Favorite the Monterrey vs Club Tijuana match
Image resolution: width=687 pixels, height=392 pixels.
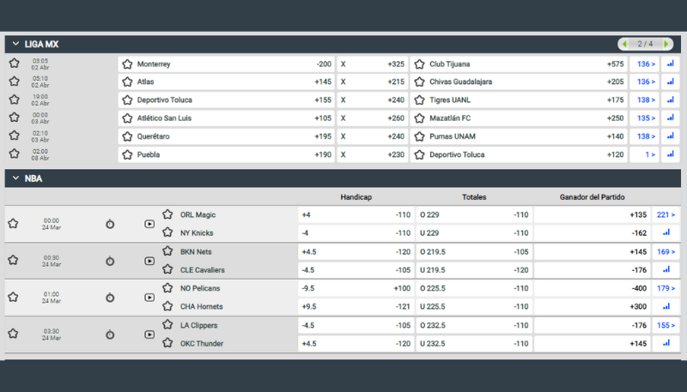14,63
